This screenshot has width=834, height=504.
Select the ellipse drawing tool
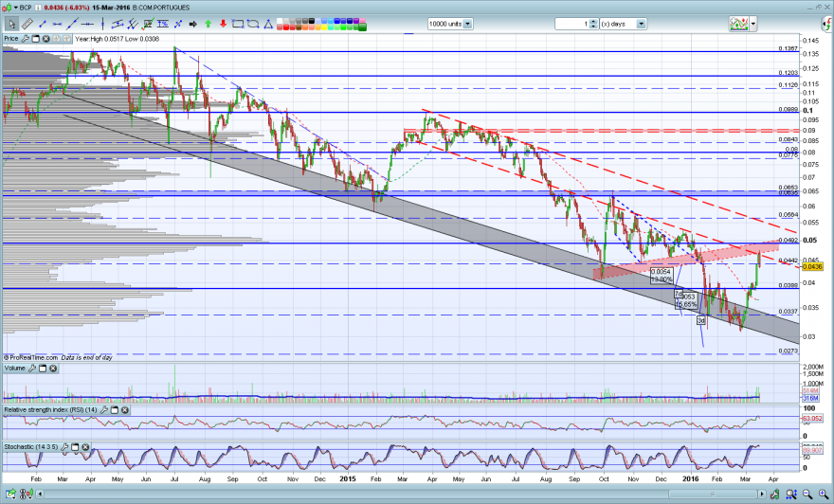[253, 24]
